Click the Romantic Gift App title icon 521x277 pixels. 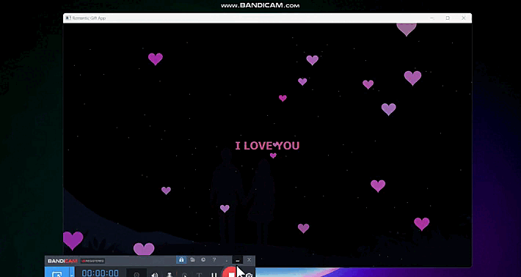[x=68, y=18]
